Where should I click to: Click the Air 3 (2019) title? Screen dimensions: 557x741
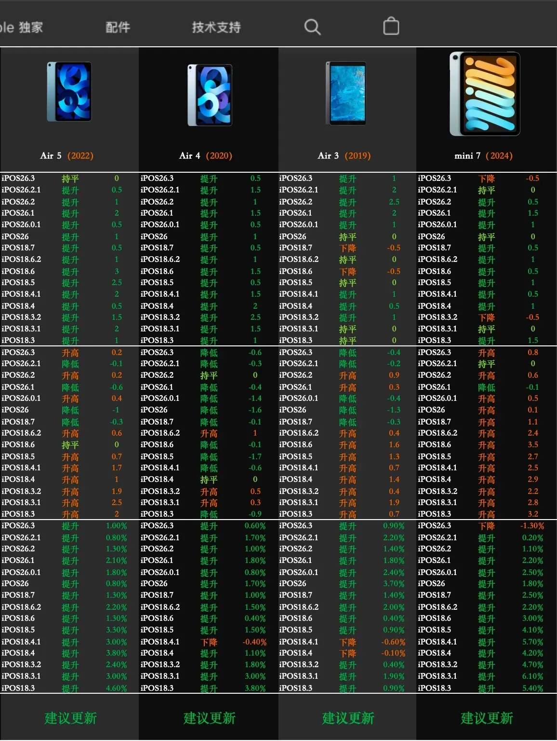click(344, 155)
